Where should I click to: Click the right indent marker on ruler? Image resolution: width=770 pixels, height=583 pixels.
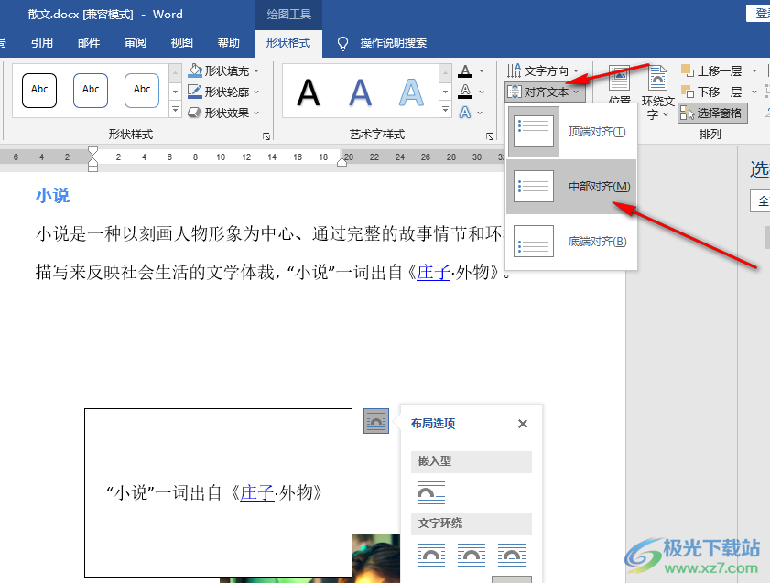point(342,161)
